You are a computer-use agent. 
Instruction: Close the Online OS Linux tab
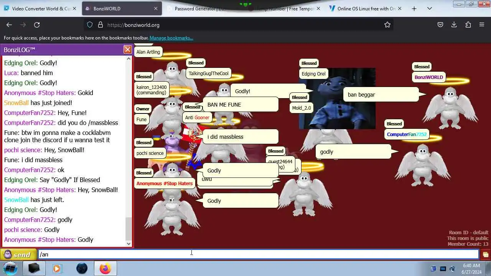point(400,8)
